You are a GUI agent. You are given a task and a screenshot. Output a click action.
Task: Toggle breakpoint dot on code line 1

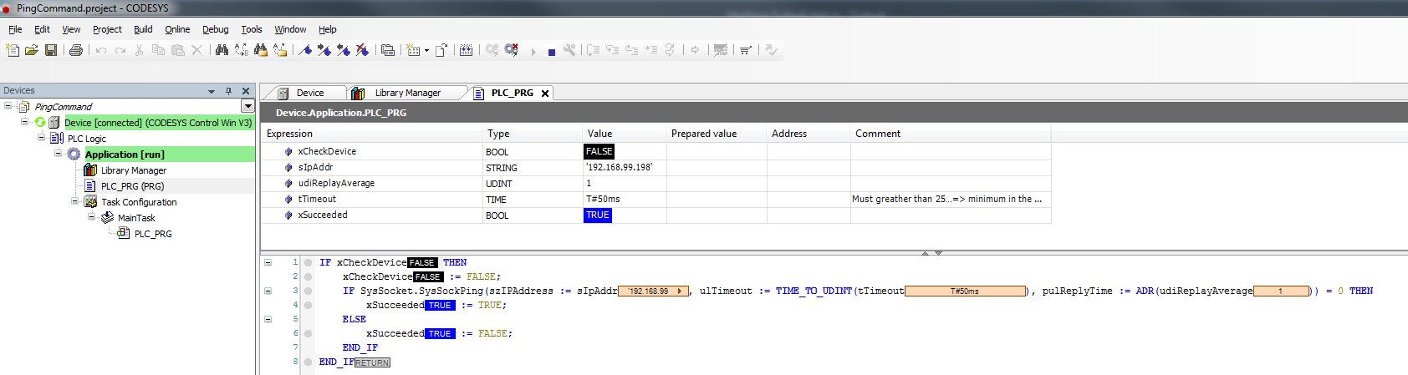tap(308, 262)
